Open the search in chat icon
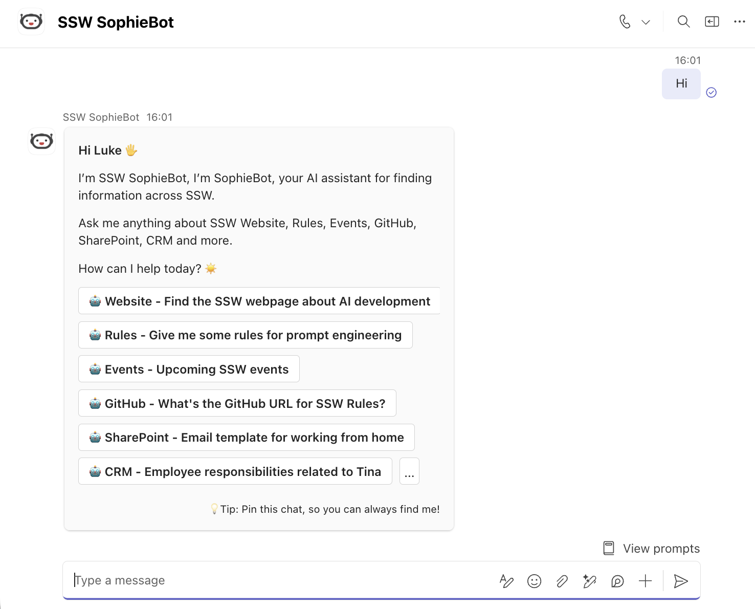 pos(683,21)
